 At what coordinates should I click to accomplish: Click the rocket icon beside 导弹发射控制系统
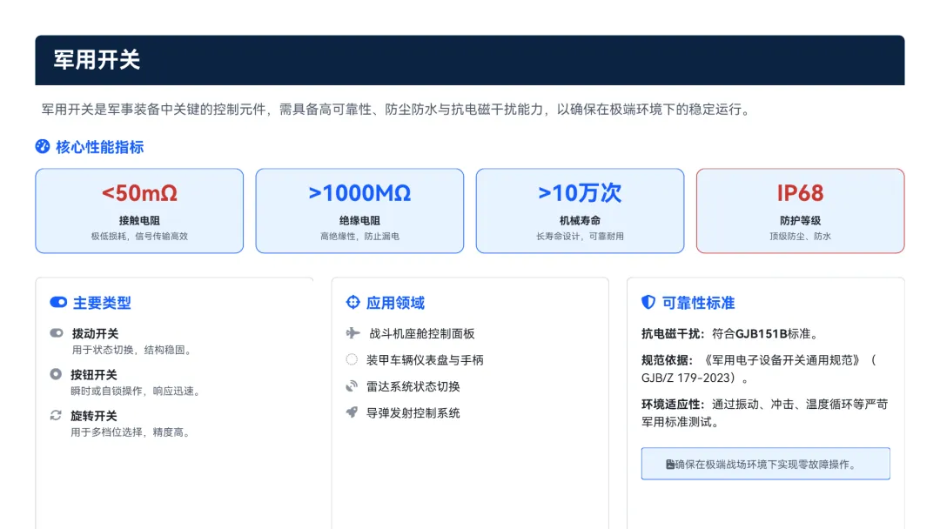(352, 412)
